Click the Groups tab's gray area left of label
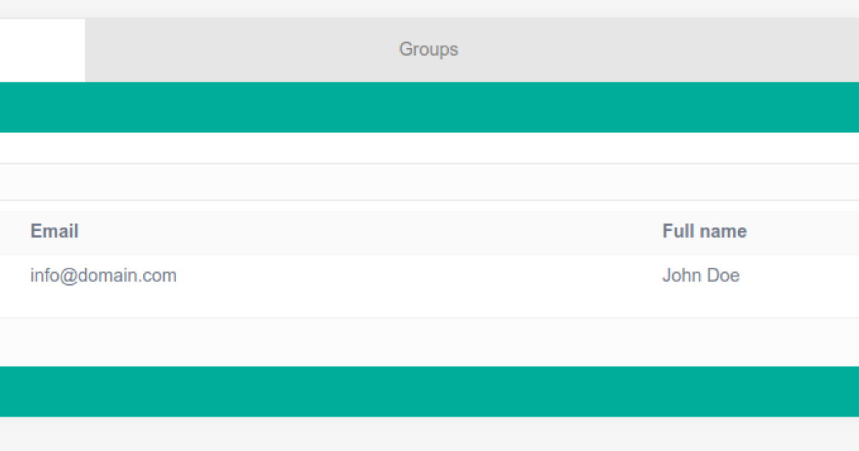Screen dimensions: 859x451 tap(236, 49)
